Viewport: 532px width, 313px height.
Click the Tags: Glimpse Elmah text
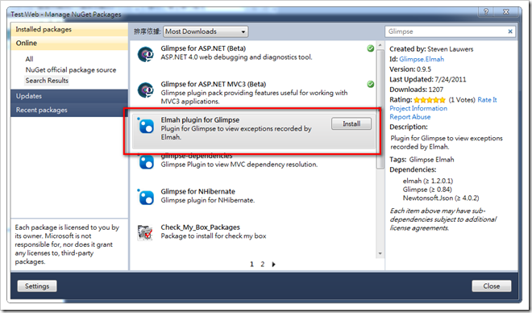pyautogui.click(x=422, y=160)
